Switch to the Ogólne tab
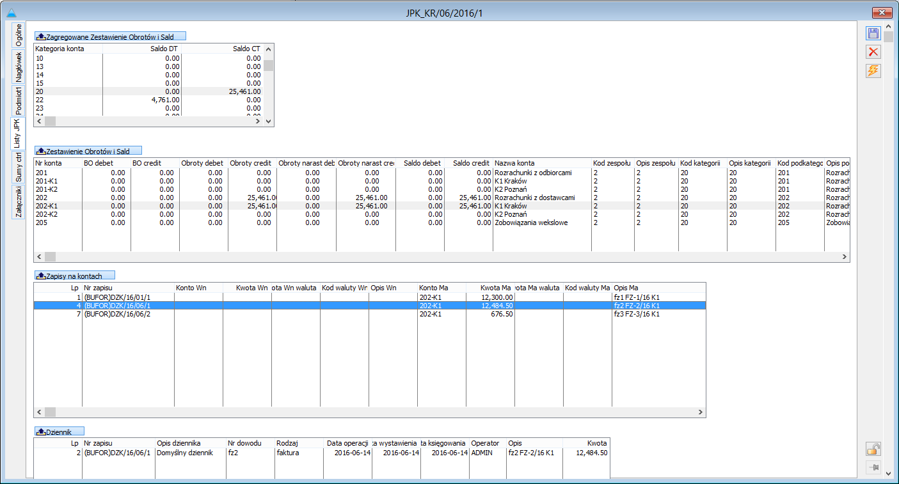 [19, 35]
